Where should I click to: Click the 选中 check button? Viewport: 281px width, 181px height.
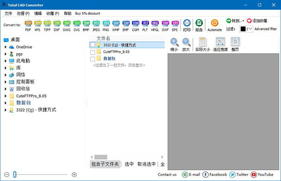click(x=129, y=164)
